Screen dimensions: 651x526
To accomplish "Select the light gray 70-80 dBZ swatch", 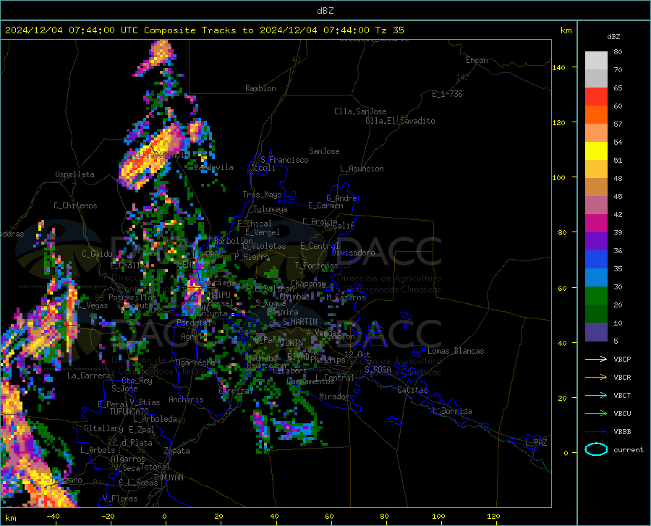I will [596, 61].
